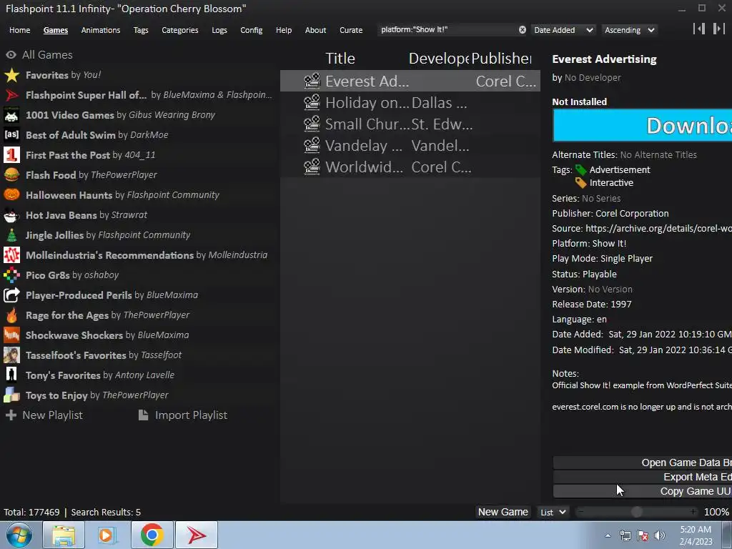Open the Curate tab
The width and height of the screenshot is (732, 549).
pos(351,30)
